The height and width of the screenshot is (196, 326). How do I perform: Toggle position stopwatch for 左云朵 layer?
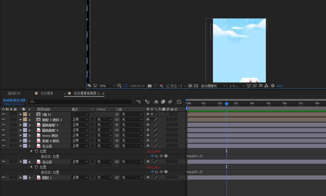(37, 151)
